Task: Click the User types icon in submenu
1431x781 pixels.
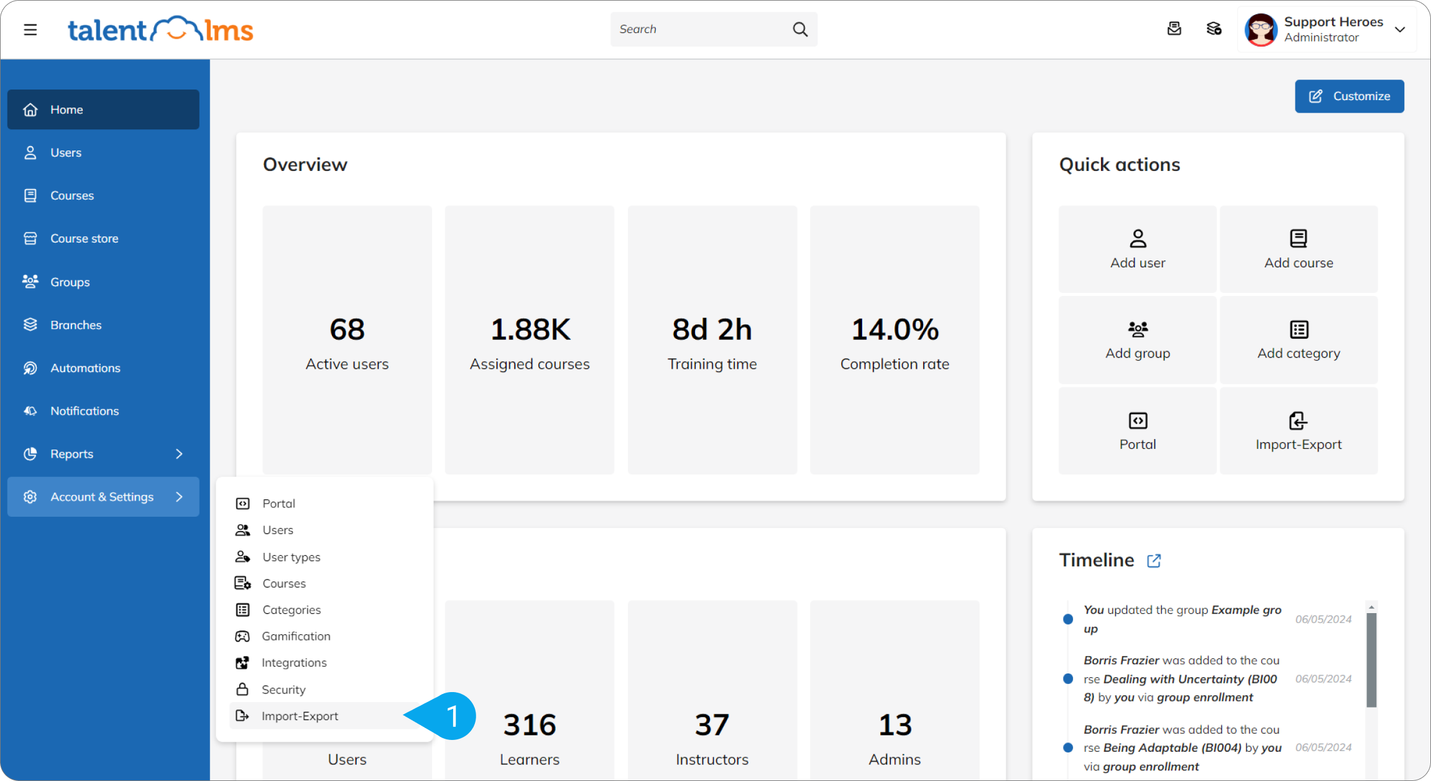Action: pos(242,557)
